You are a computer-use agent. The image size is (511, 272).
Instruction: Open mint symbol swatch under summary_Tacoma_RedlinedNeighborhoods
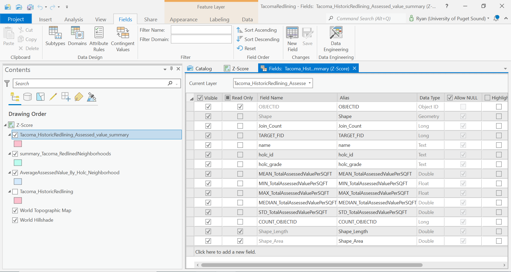click(x=18, y=163)
